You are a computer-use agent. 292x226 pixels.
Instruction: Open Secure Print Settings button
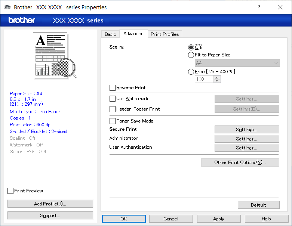pyautogui.click(x=247, y=130)
